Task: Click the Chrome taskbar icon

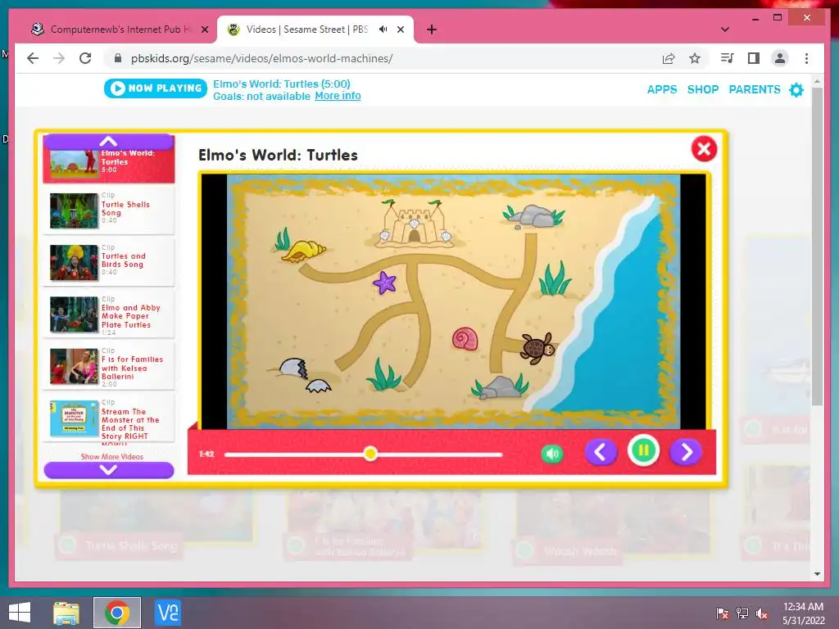Action: 116,613
